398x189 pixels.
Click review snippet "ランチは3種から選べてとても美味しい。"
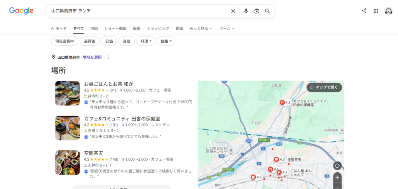click(x=126, y=137)
